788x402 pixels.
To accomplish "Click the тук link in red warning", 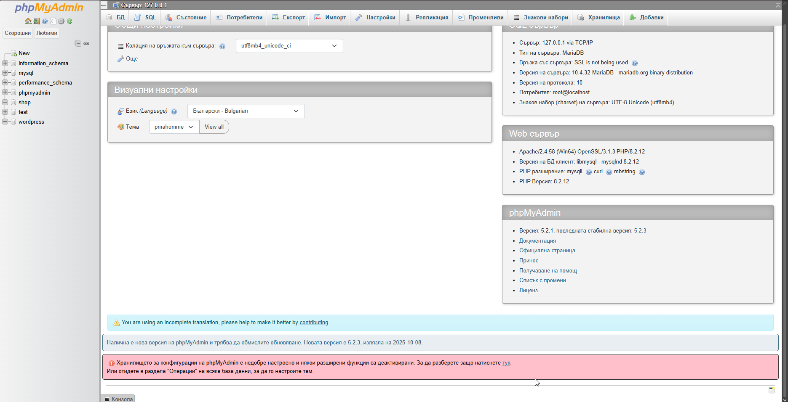I will point(506,363).
